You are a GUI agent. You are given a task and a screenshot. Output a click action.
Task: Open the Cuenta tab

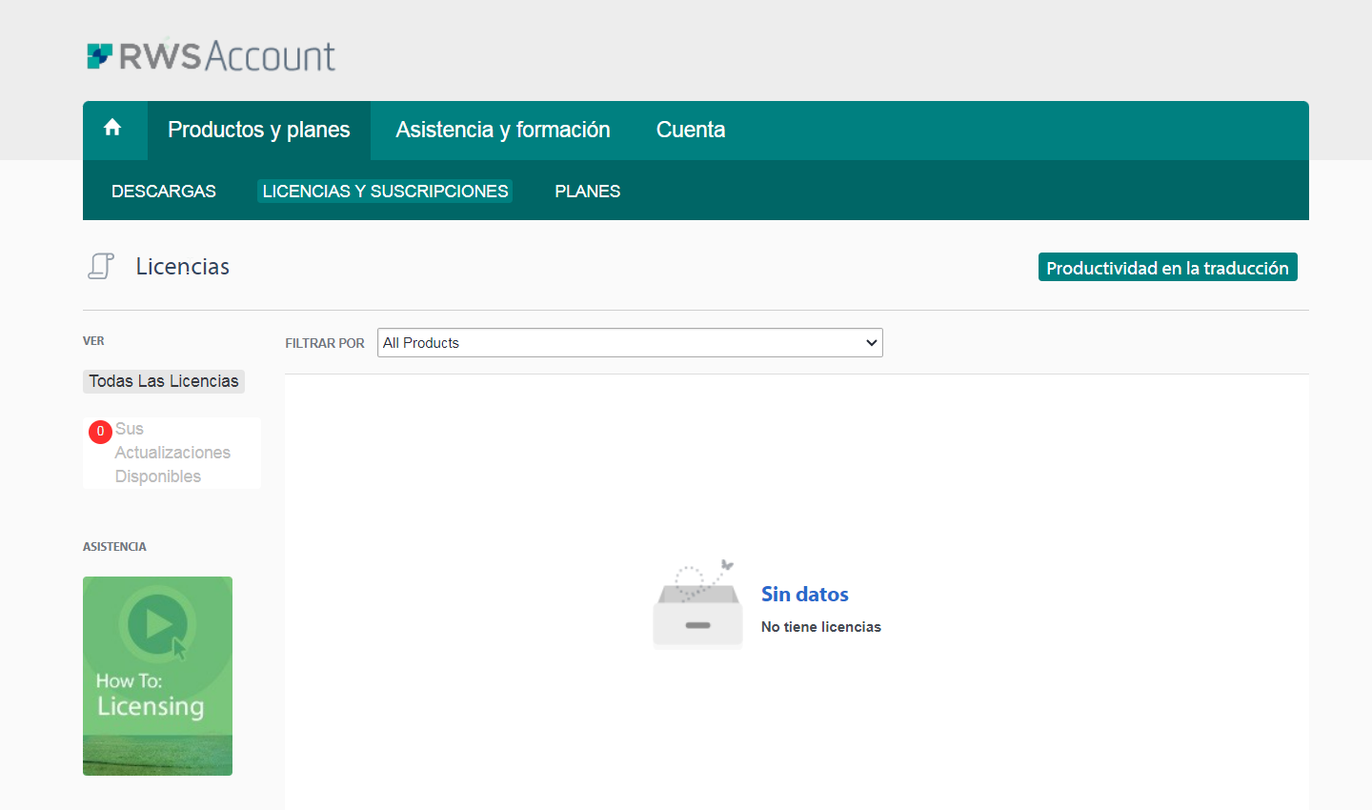coord(691,131)
